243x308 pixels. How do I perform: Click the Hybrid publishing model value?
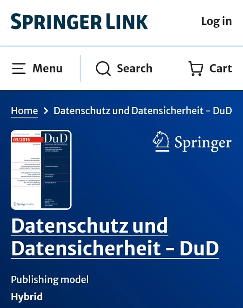coord(27,297)
